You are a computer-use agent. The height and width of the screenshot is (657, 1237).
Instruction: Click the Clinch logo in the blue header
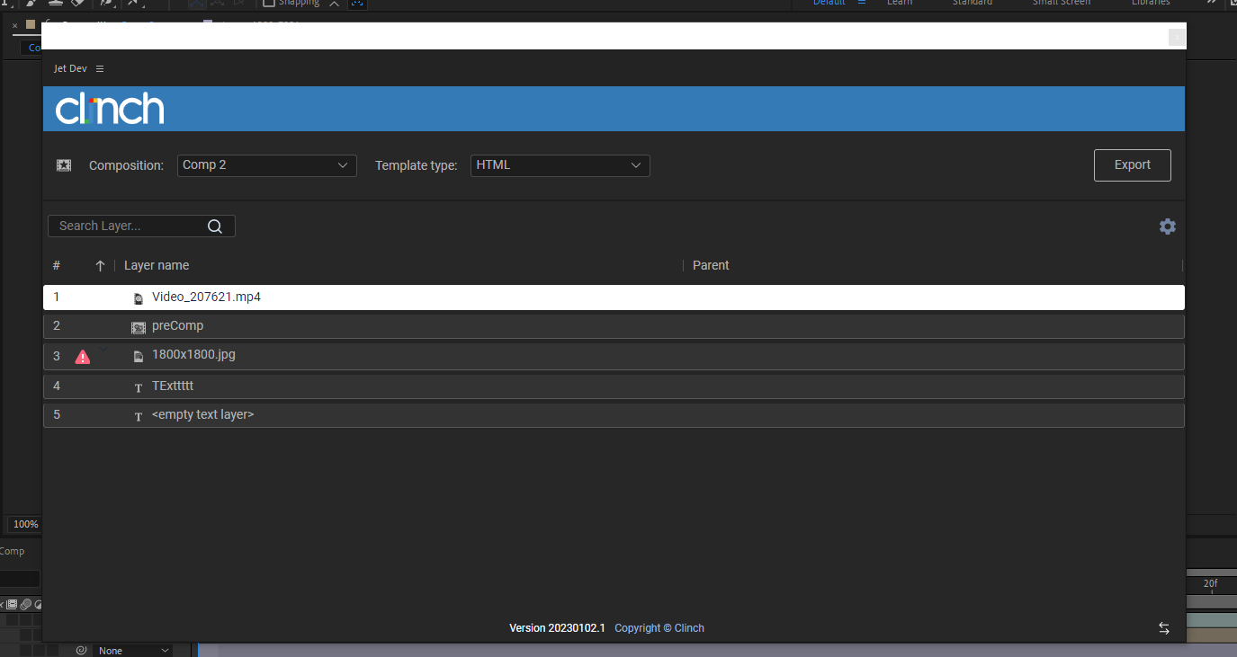[110, 109]
